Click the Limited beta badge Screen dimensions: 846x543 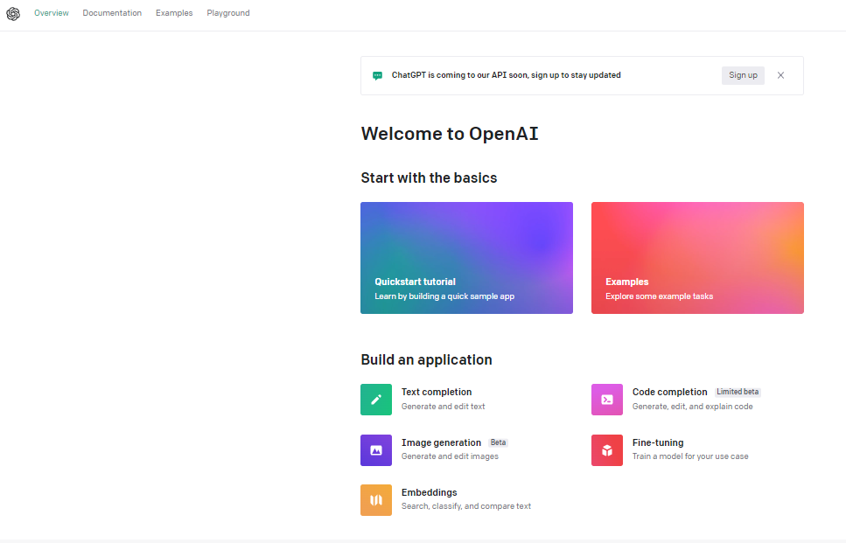[x=738, y=392]
